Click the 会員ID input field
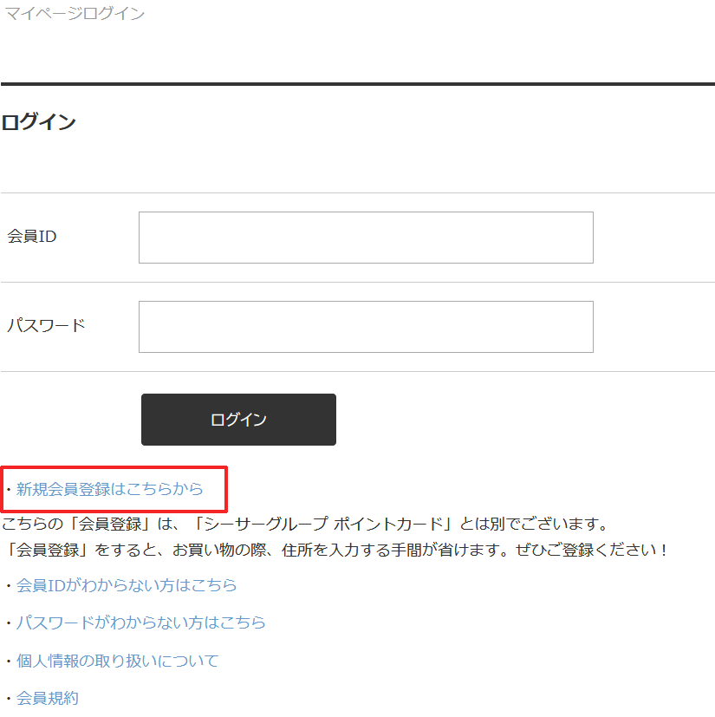 coord(366,238)
